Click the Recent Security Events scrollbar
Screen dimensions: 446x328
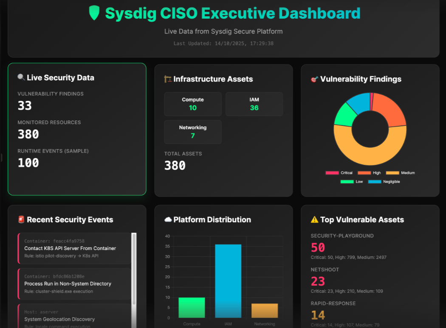134,271
